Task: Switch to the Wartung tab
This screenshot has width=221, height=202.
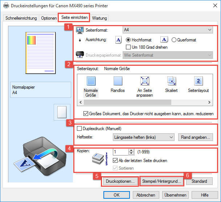Action: (x=99, y=18)
